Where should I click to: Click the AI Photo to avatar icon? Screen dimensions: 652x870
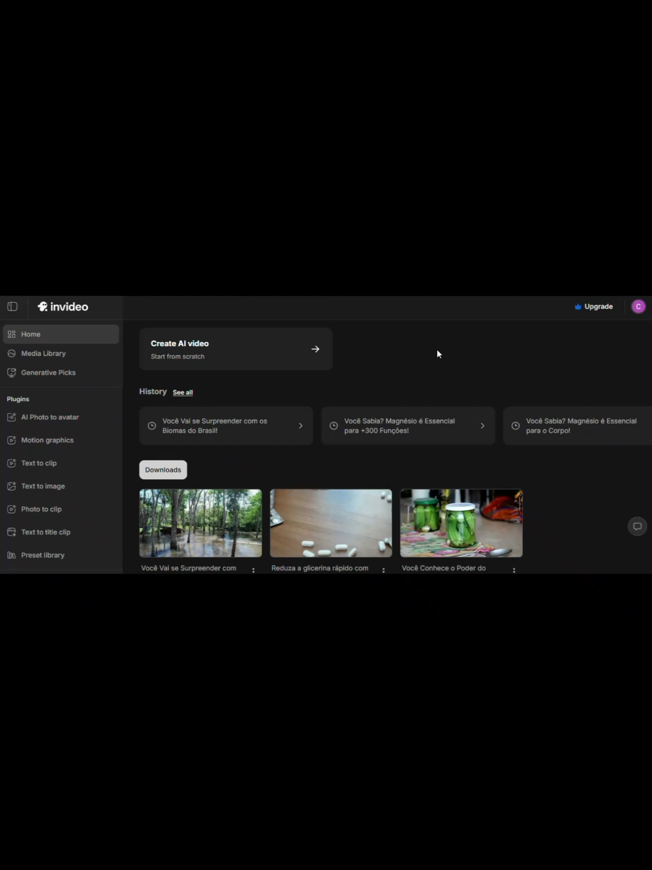click(11, 417)
